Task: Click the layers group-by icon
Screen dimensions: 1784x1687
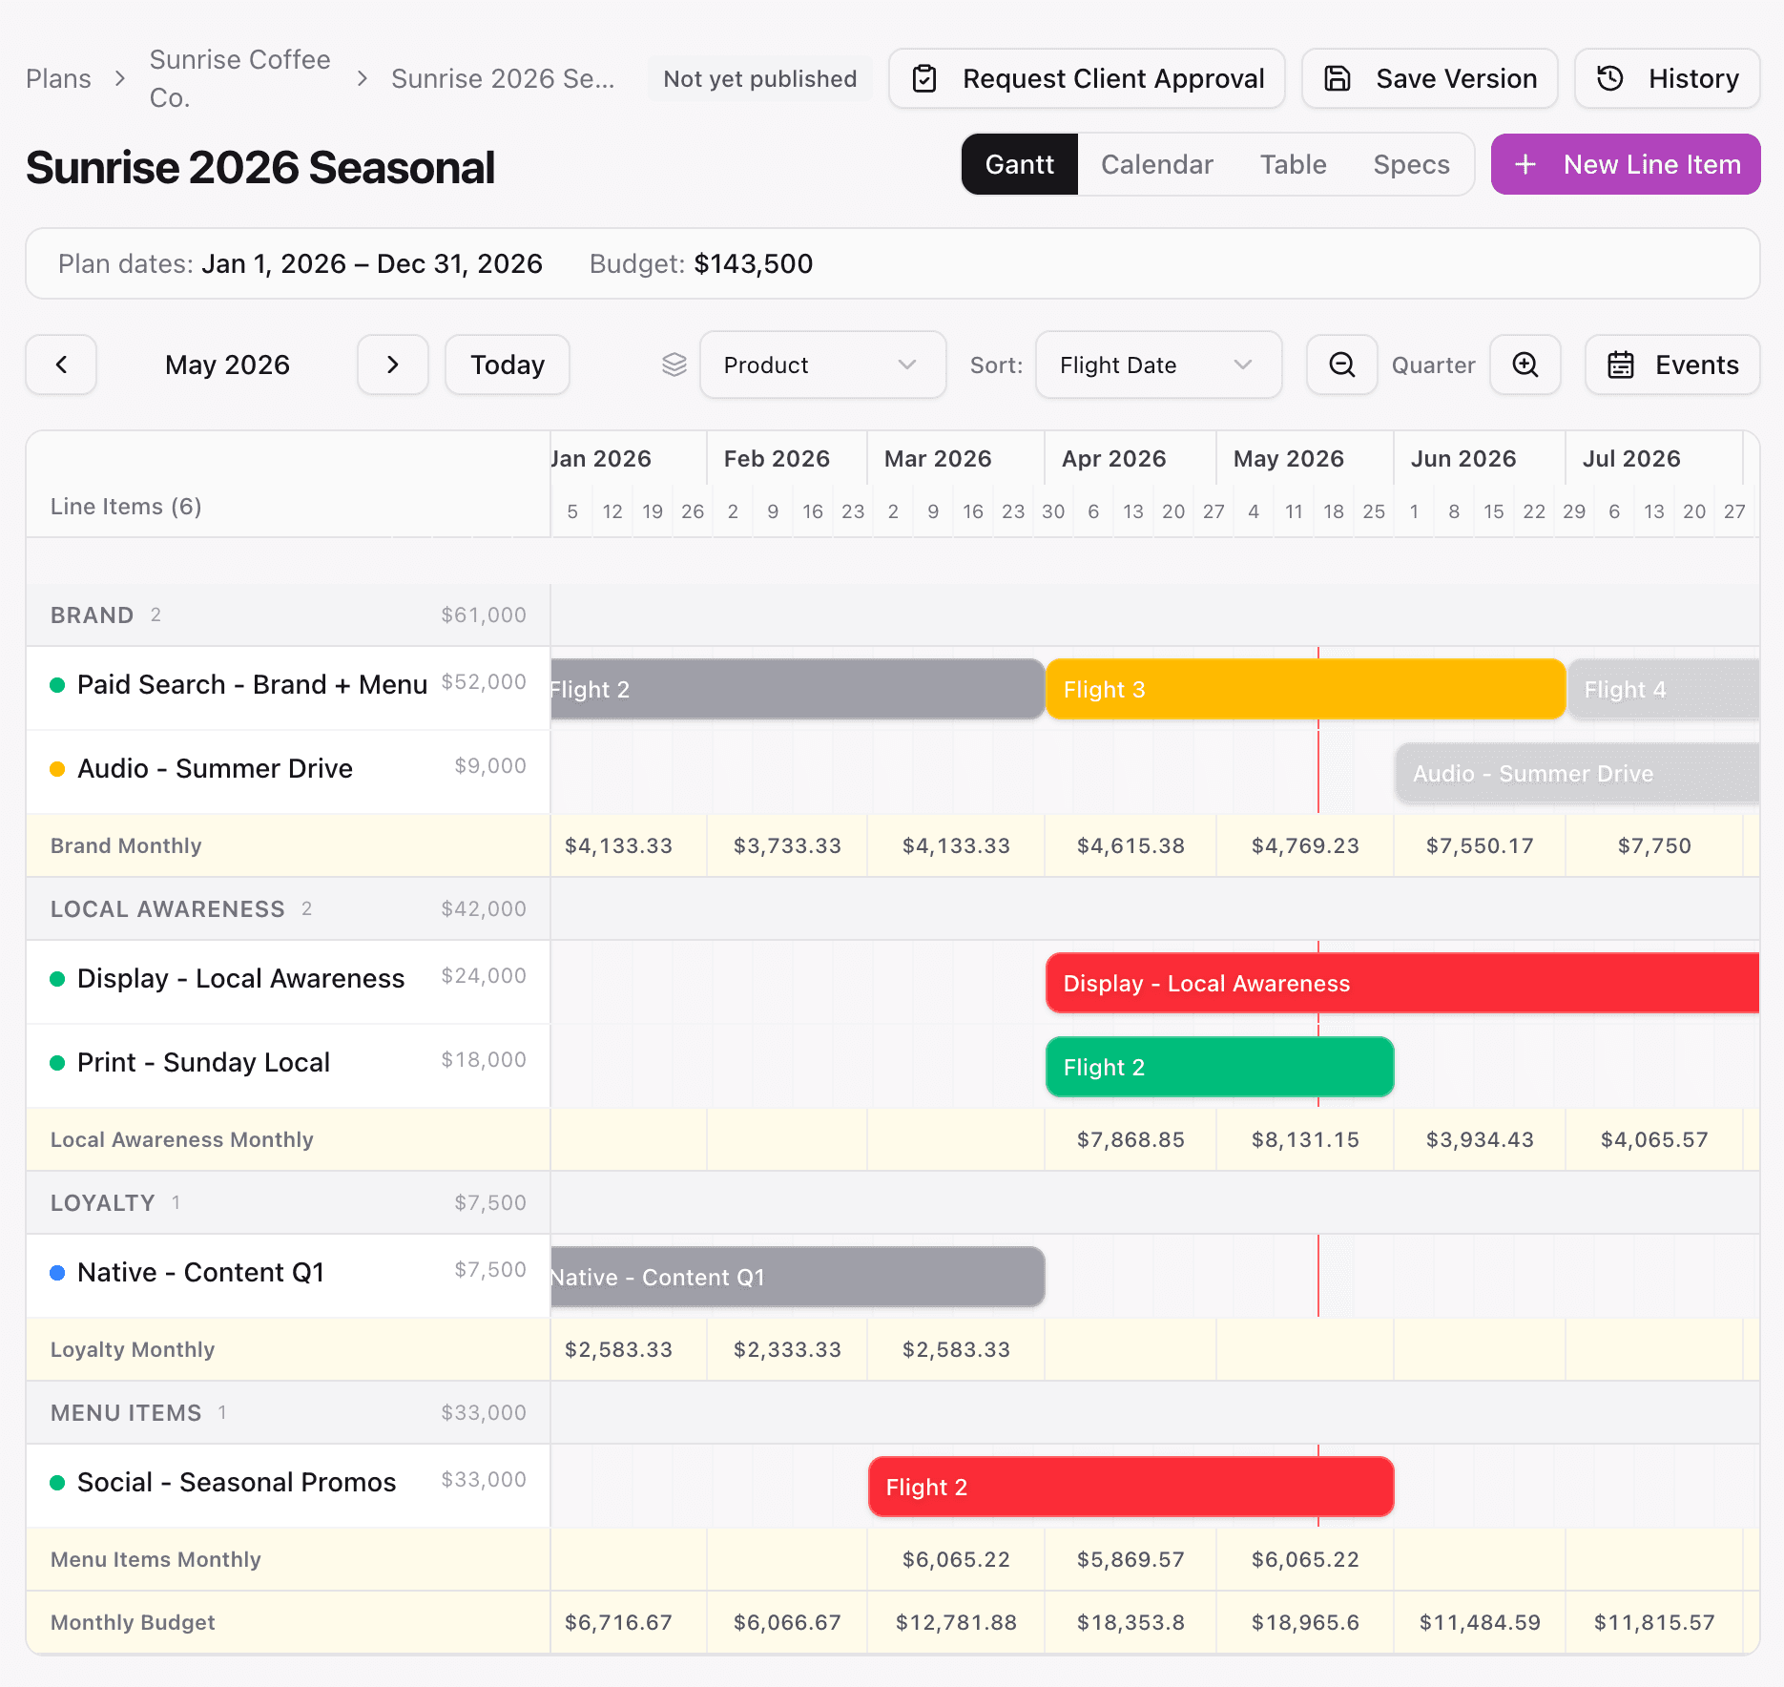Action: coord(674,364)
